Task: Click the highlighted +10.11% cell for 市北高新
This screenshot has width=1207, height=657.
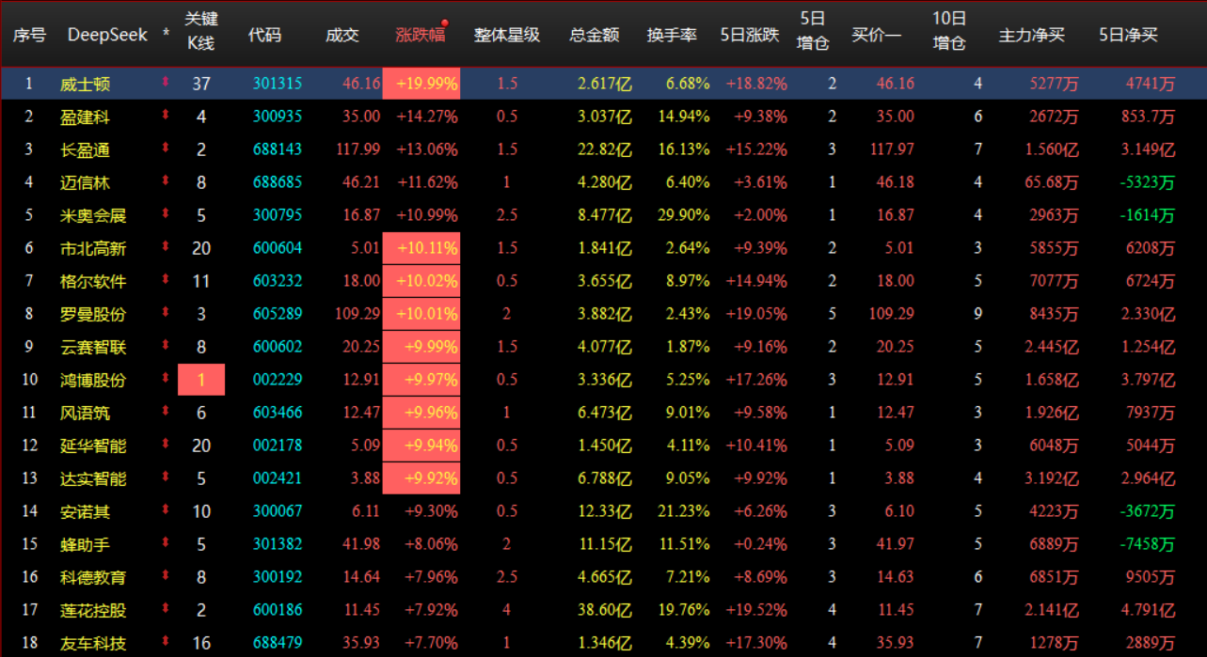Action: (x=421, y=248)
